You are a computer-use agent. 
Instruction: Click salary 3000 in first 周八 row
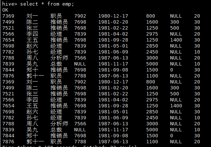(x=152, y=58)
